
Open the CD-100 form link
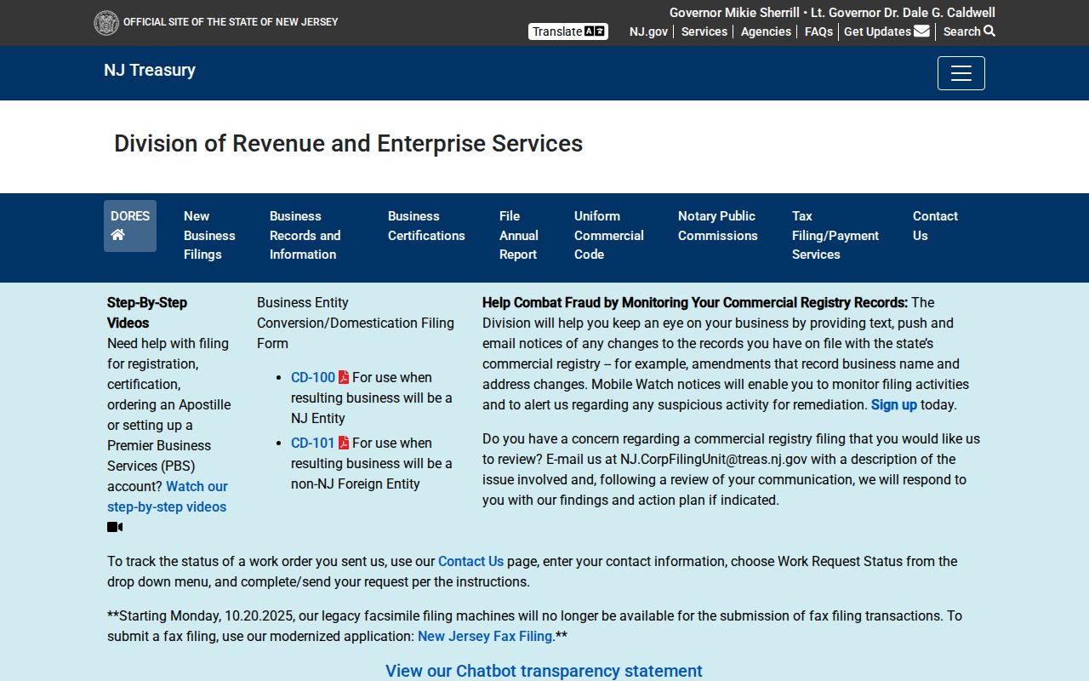click(x=313, y=377)
